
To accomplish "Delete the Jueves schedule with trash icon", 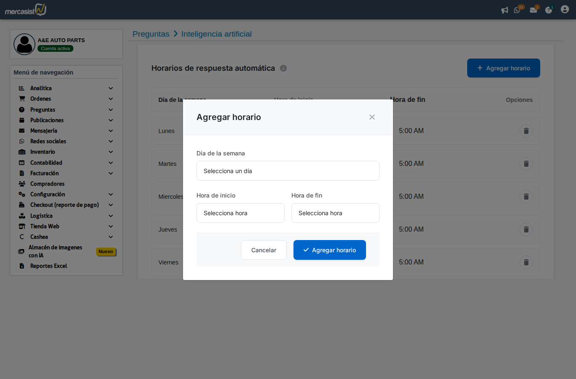I will click(x=526, y=230).
